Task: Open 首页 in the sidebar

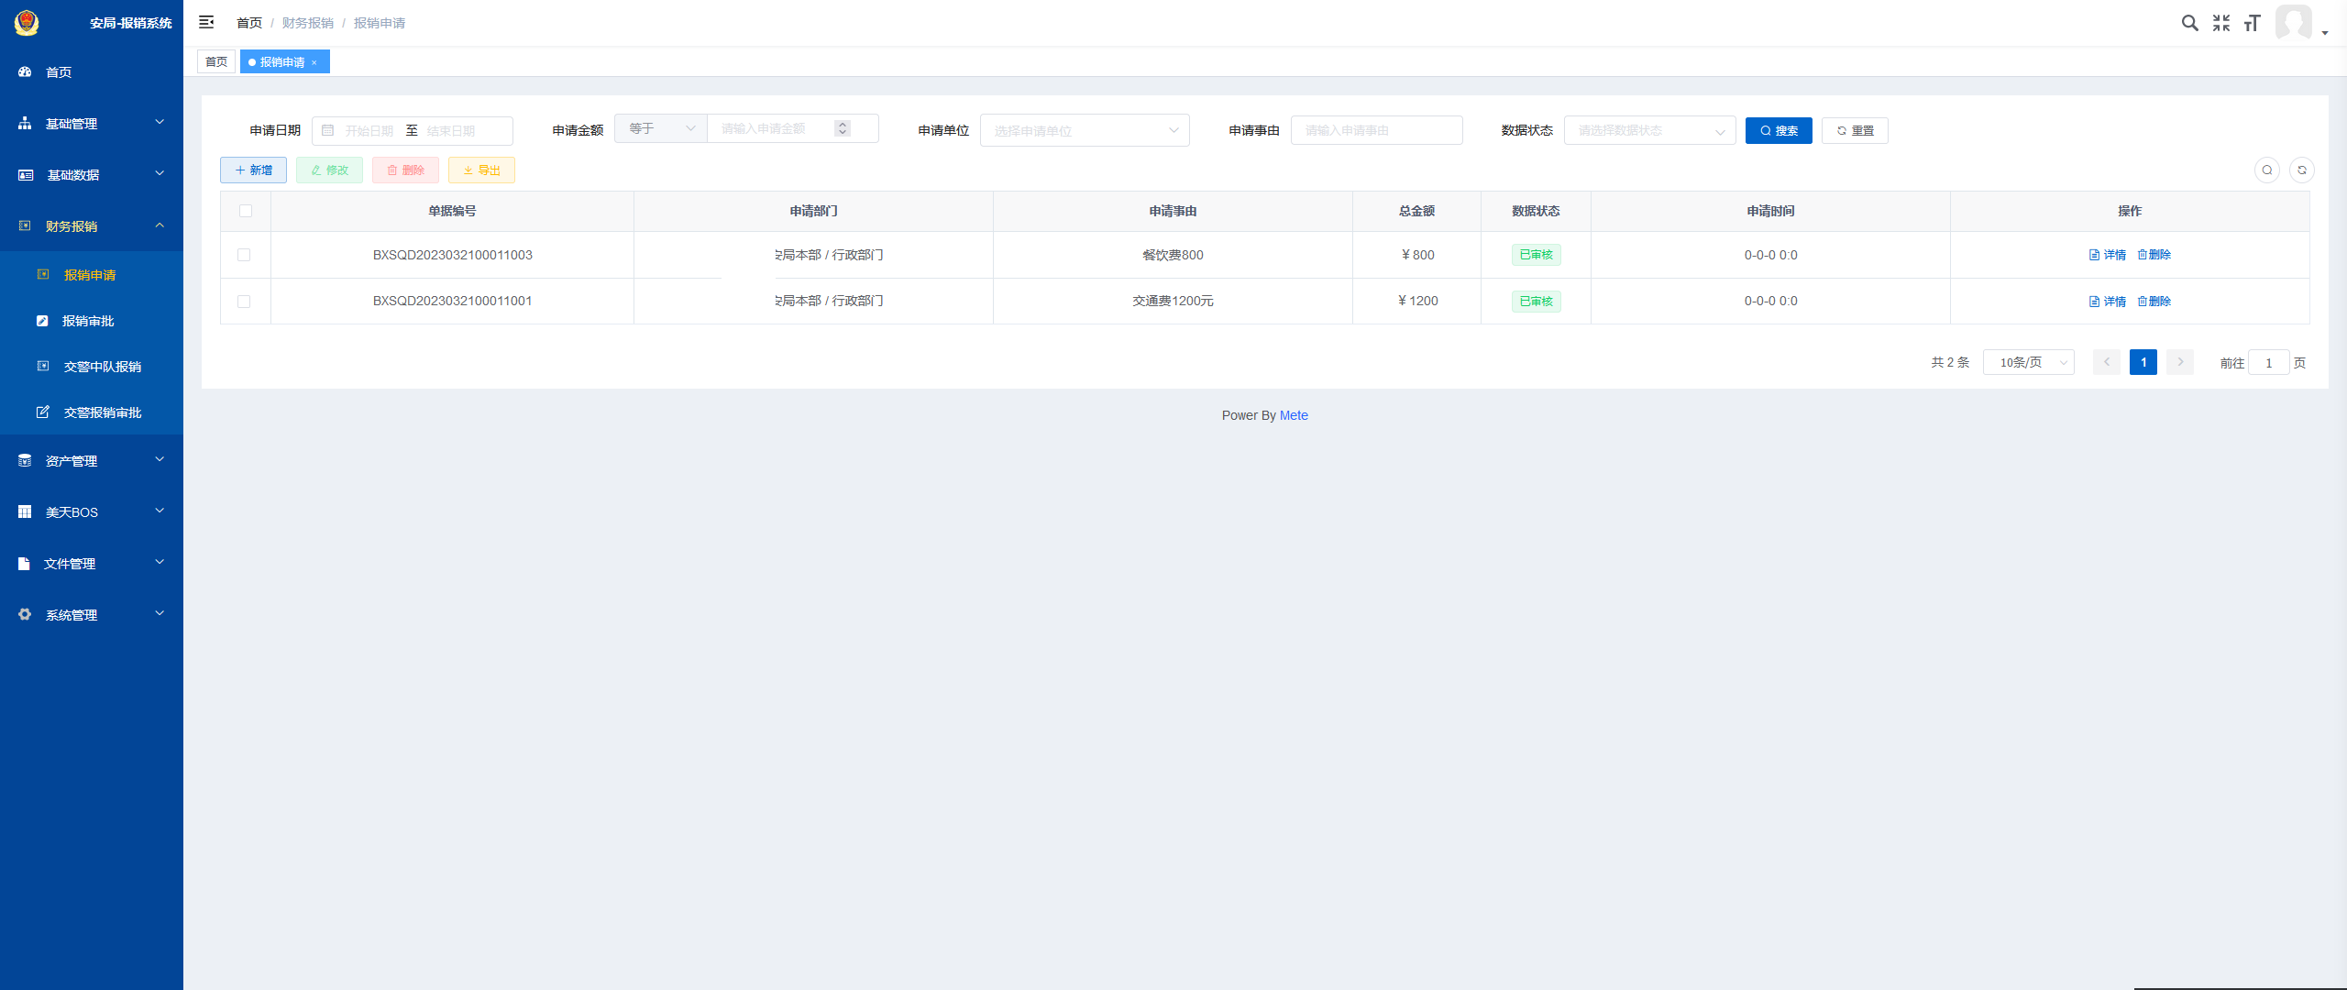Action: pos(92,71)
